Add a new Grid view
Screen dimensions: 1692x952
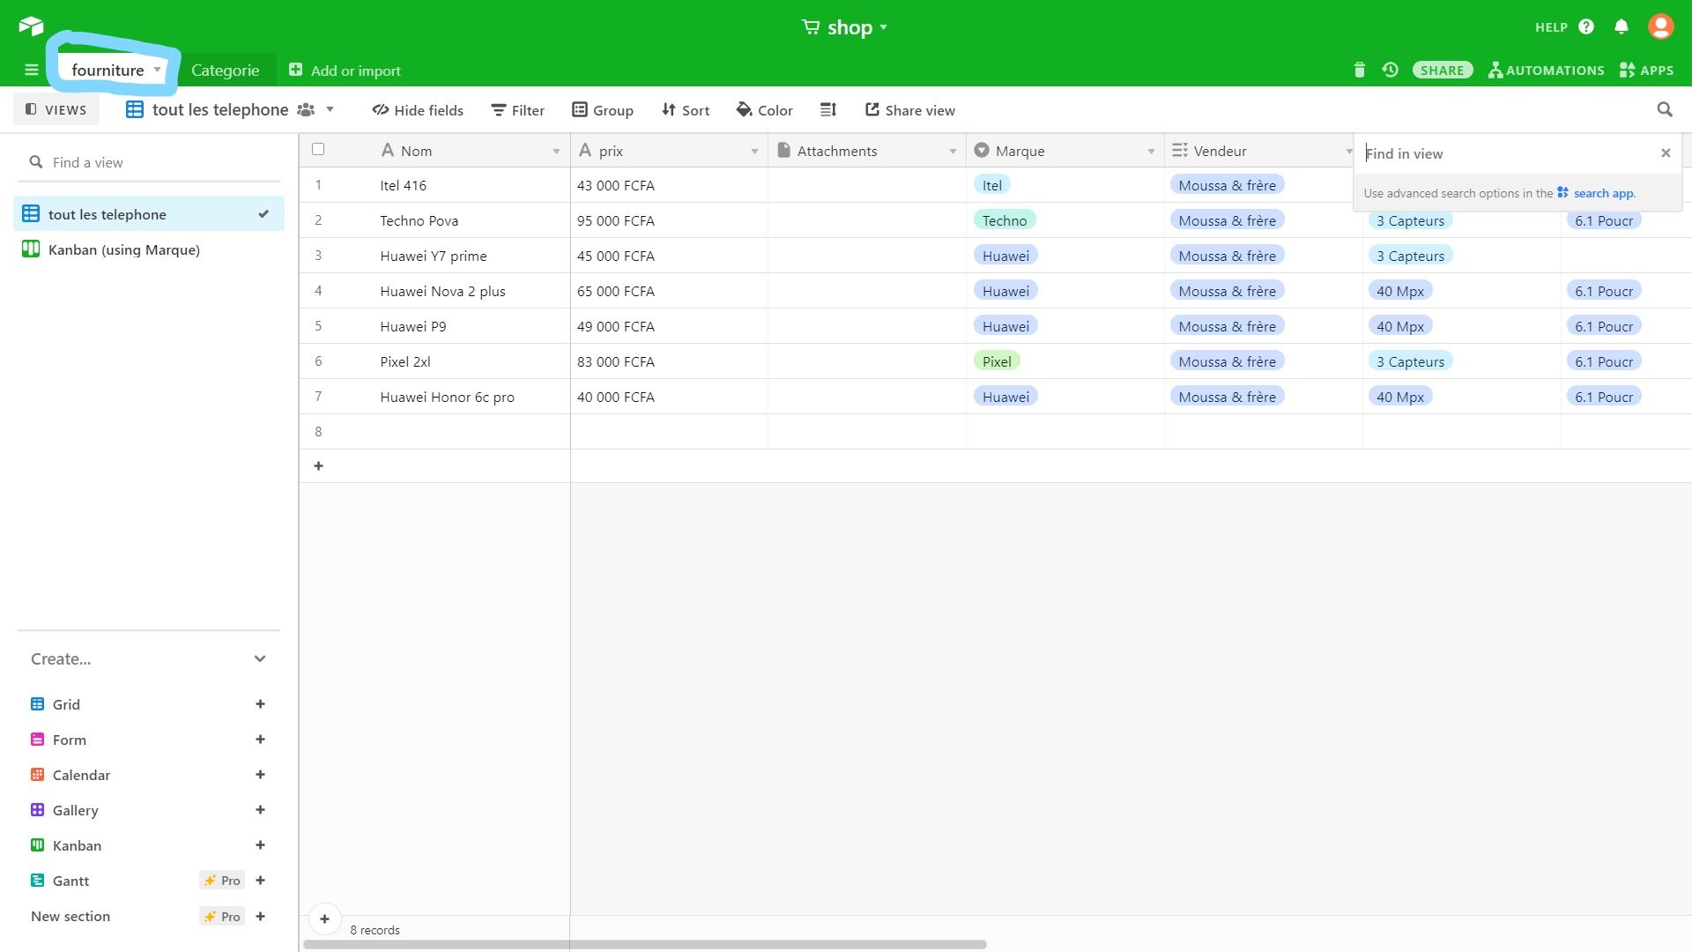[260, 703]
